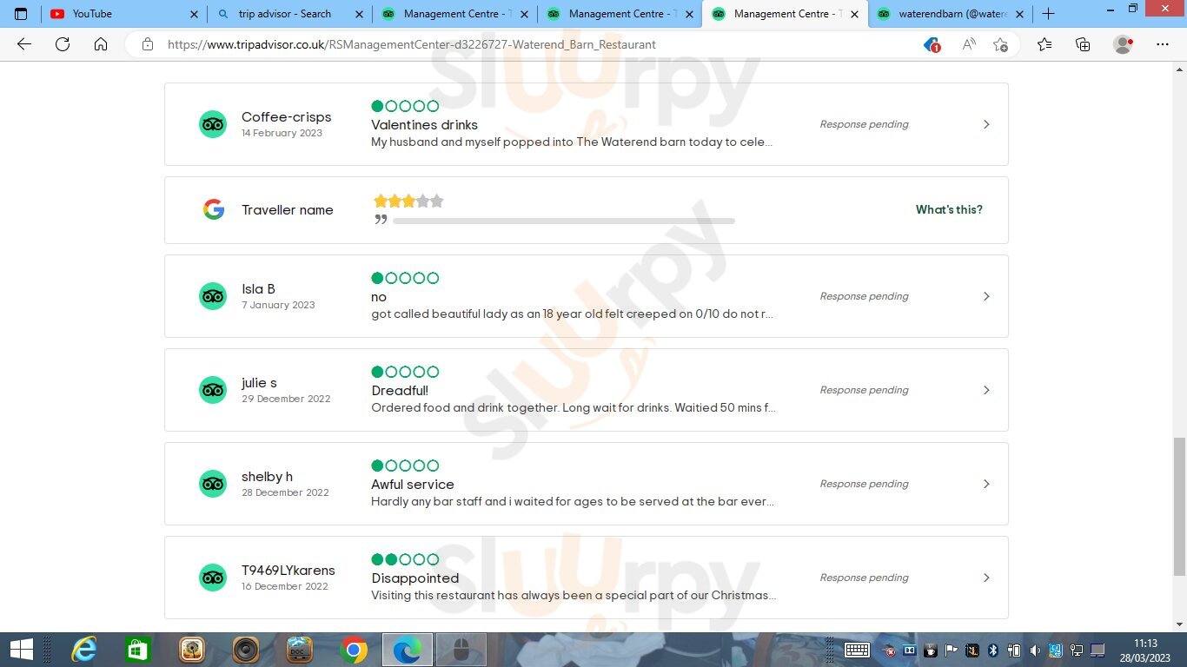Click the What's this? link
Viewport: 1187px width, 667px height.
click(949, 209)
